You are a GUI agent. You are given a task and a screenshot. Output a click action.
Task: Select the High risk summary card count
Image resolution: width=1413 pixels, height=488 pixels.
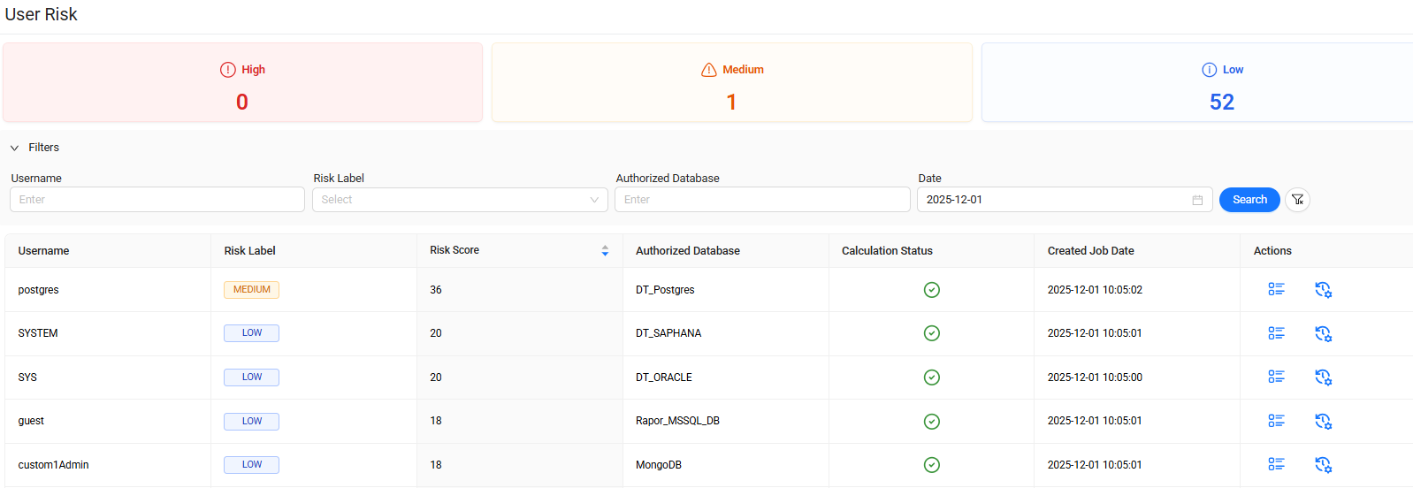pos(242,103)
